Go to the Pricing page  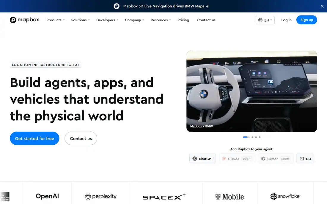click(x=183, y=20)
